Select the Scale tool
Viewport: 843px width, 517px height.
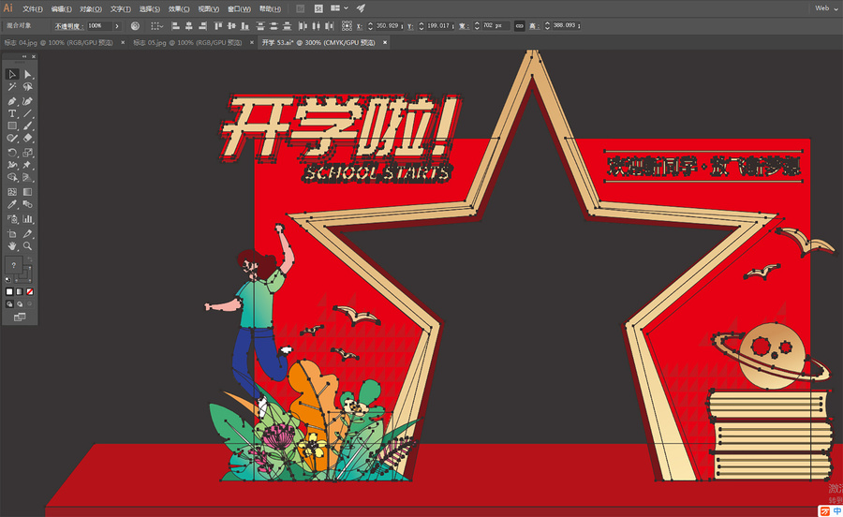[x=28, y=153]
